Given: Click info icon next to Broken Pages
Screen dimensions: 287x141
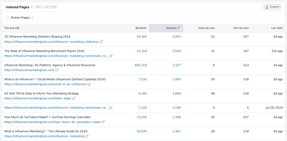Looking at the screenshot, I should click(32, 18).
